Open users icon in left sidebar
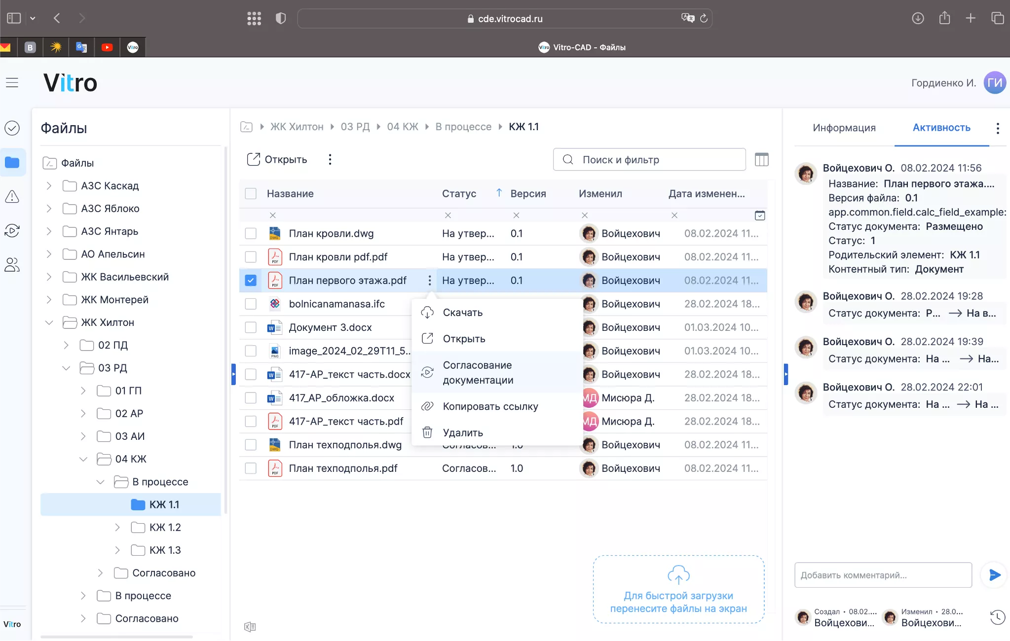Screen dimensions: 1010x641 12,265
